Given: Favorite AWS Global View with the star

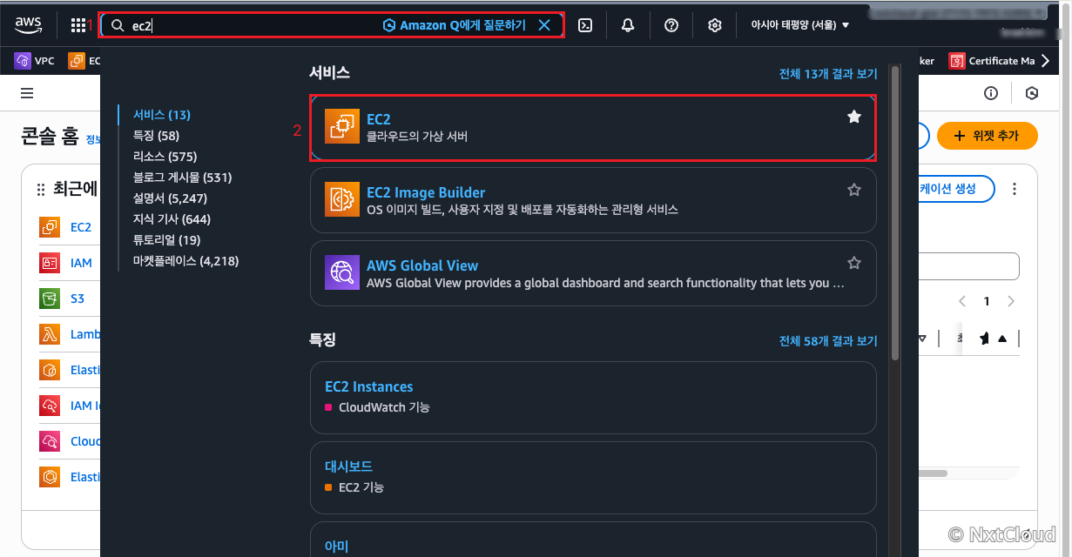Looking at the screenshot, I should click(854, 263).
